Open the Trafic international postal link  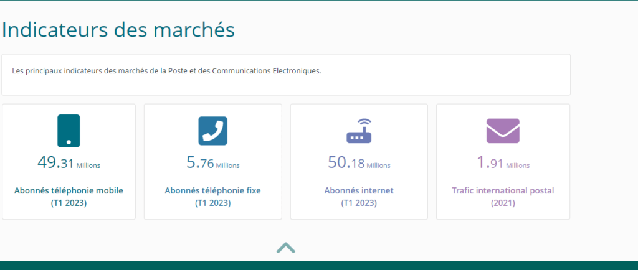pos(503,190)
